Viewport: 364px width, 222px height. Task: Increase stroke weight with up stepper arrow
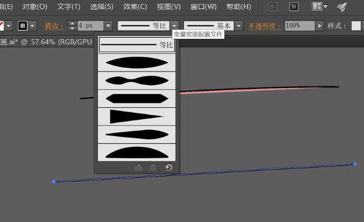[x=72, y=24]
